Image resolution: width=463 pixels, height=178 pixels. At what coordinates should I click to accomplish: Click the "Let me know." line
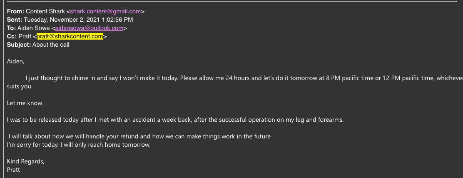point(25,103)
